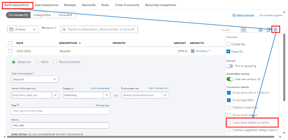Viewport: 288px width, 140px height.
Task: Click the transaction search field
Action: [x=99, y=30]
